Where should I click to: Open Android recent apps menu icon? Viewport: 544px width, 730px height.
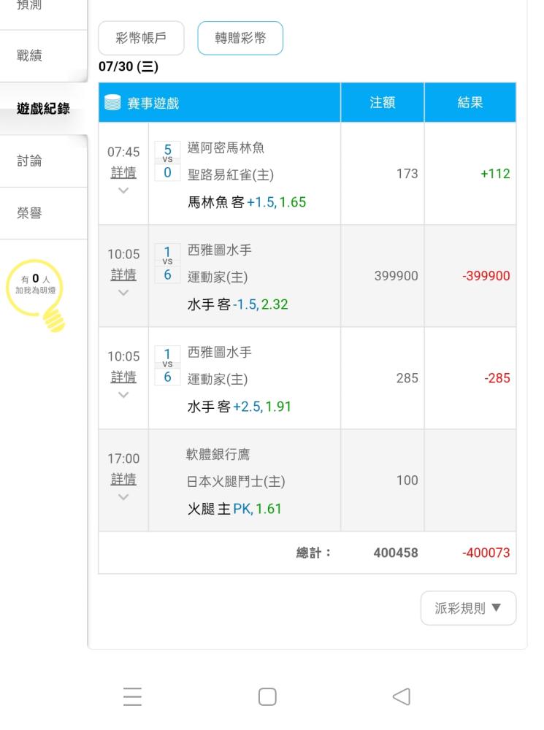[132, 696]
